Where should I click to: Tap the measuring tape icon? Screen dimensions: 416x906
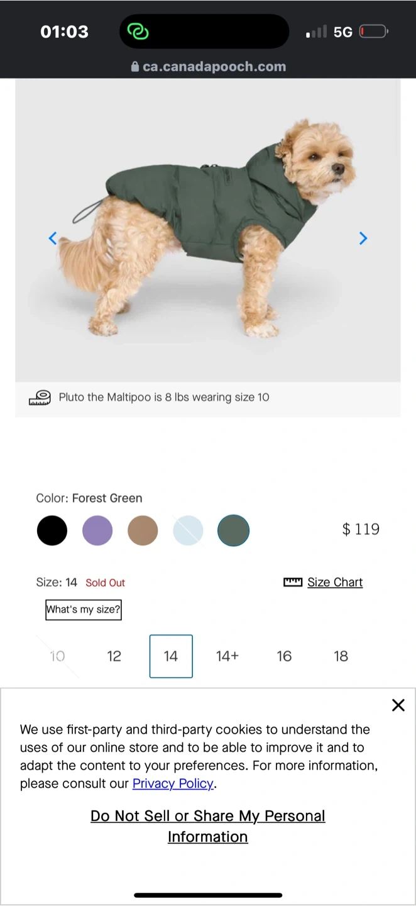[x=40, y=398]
